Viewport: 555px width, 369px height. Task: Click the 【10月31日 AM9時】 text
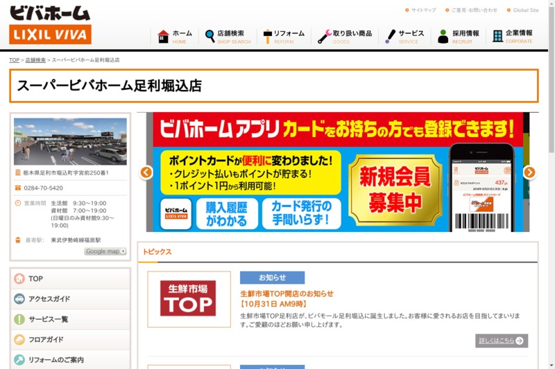273,304
